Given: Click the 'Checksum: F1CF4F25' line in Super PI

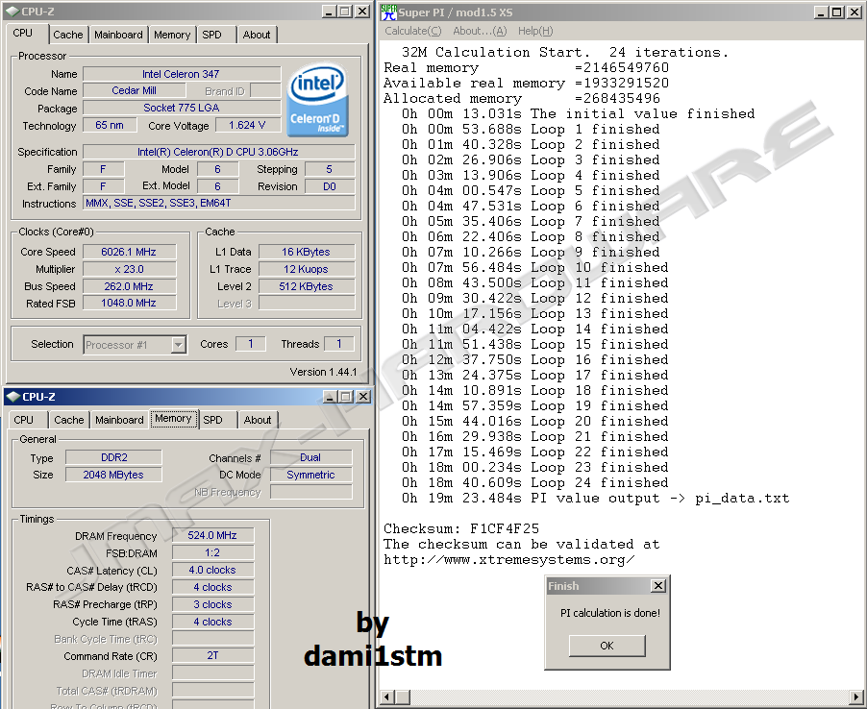Looking at the screenshot, I should (461, 528).
